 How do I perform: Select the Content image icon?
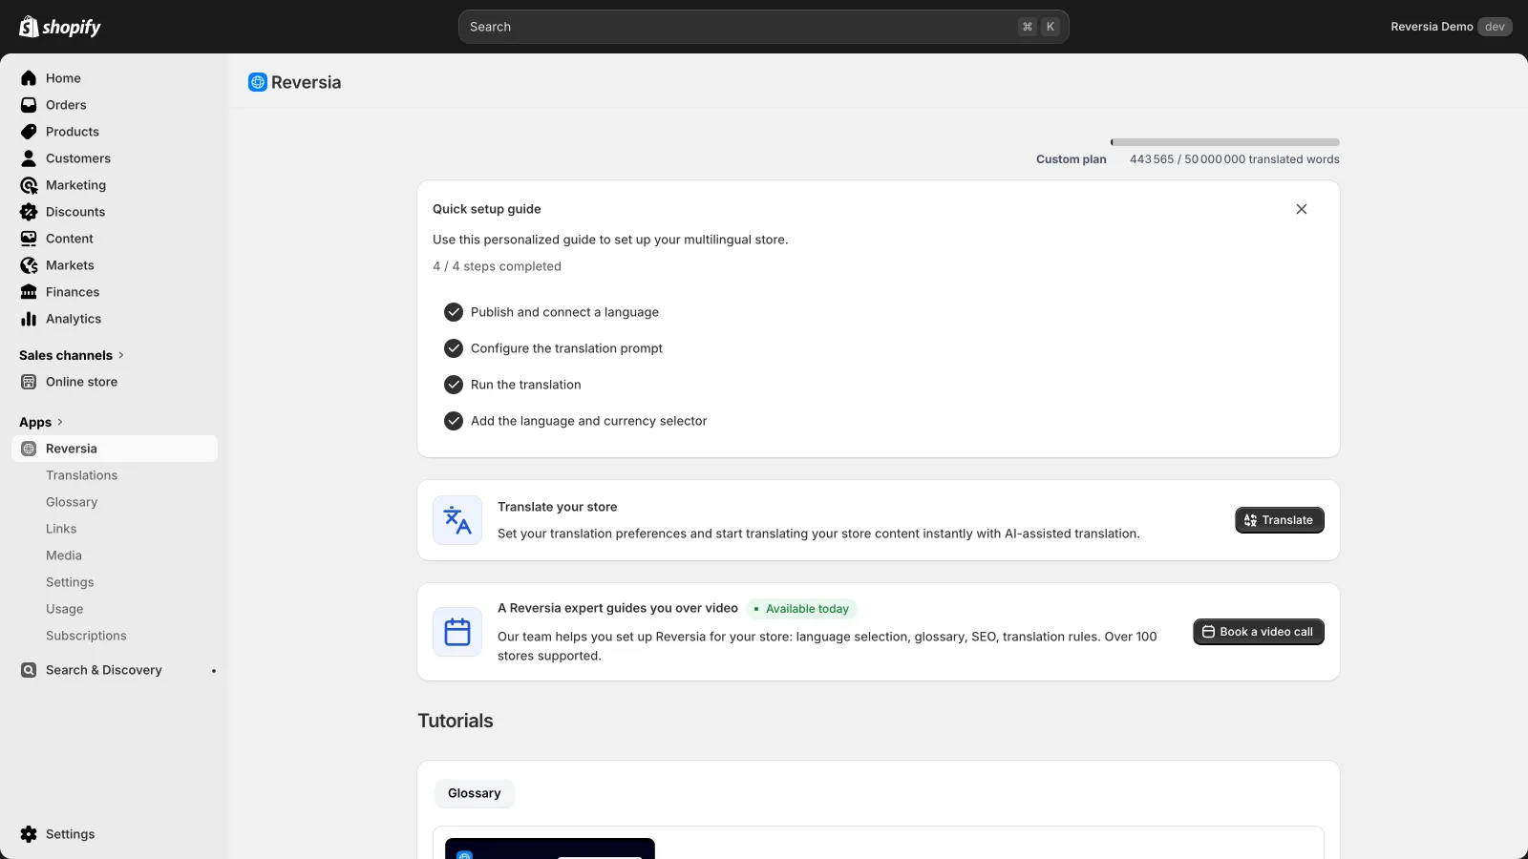pyautogui.click(x=29, y=239)
